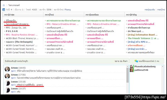Click Lemon's avatar on 10:37 message
The height and width of the screenshot is (100, 167).
(7, 90)
